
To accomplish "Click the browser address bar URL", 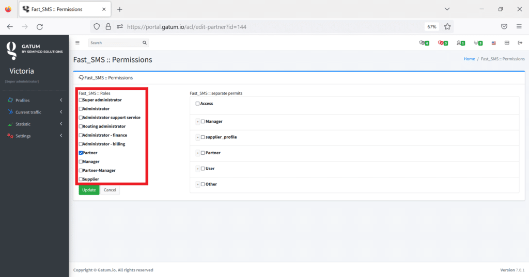I will (186, 27).
